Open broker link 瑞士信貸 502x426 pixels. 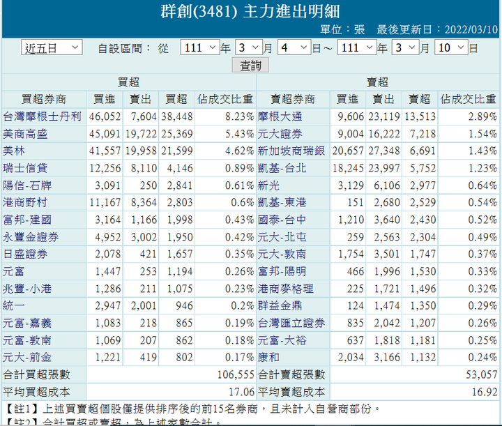[x=25, y=168]
